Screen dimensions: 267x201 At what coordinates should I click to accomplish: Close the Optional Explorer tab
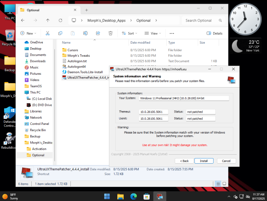[x=75, y=10]
